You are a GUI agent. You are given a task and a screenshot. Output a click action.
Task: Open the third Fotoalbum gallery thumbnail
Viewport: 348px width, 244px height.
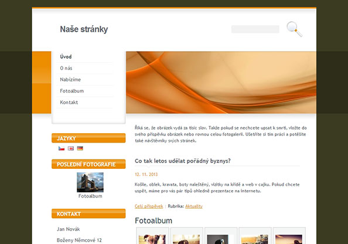[x=221, y=236]
